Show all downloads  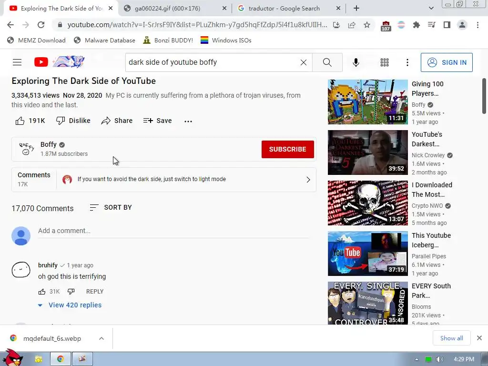tap(451, 338)
